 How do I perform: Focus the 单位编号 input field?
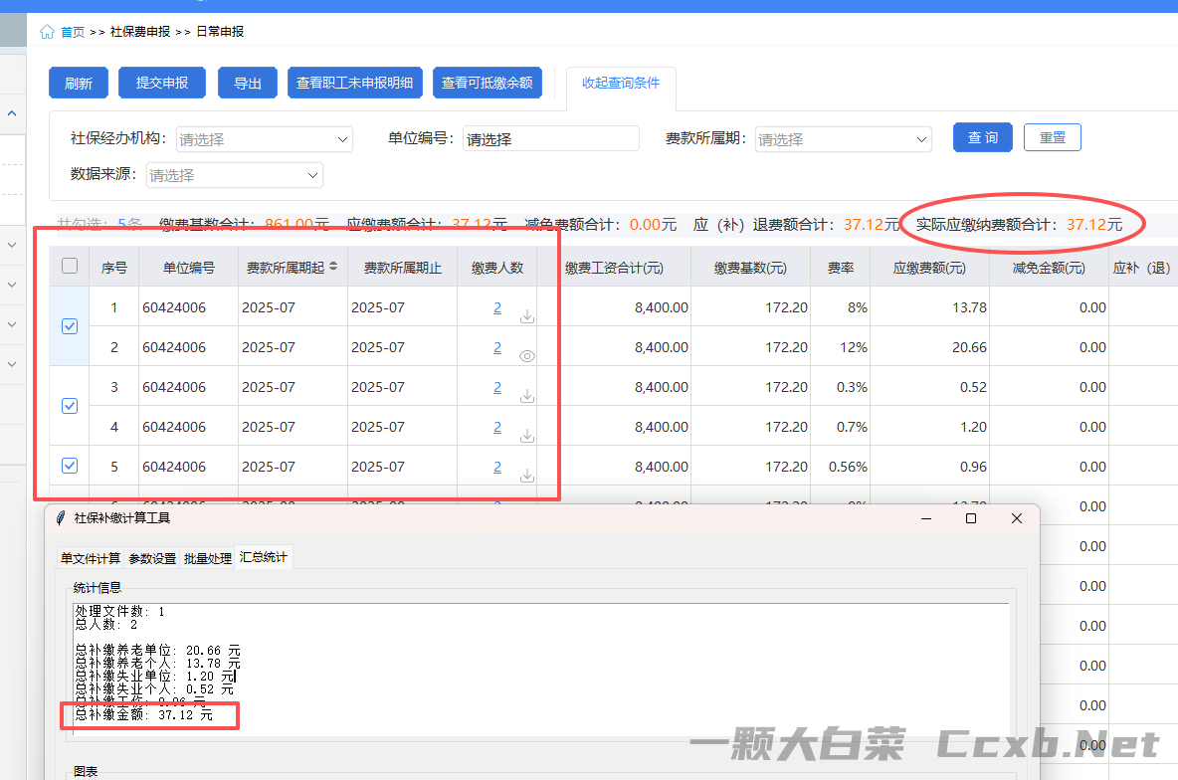[x=551, y=139]
